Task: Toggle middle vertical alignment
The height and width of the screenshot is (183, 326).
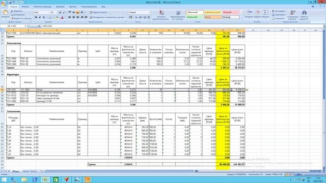Action: pyautogui.click(x=73, y=12)
